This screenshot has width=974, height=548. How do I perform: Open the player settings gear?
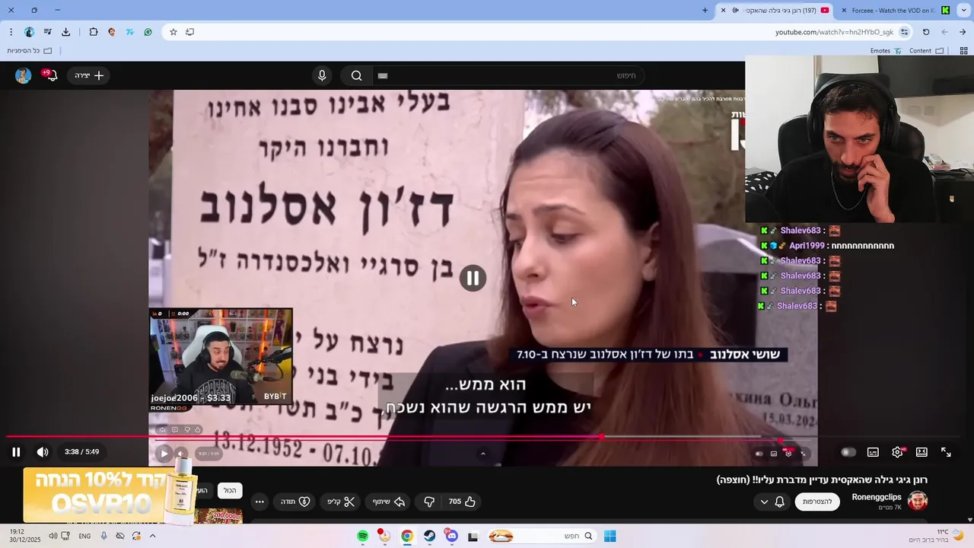coord(898,452)
